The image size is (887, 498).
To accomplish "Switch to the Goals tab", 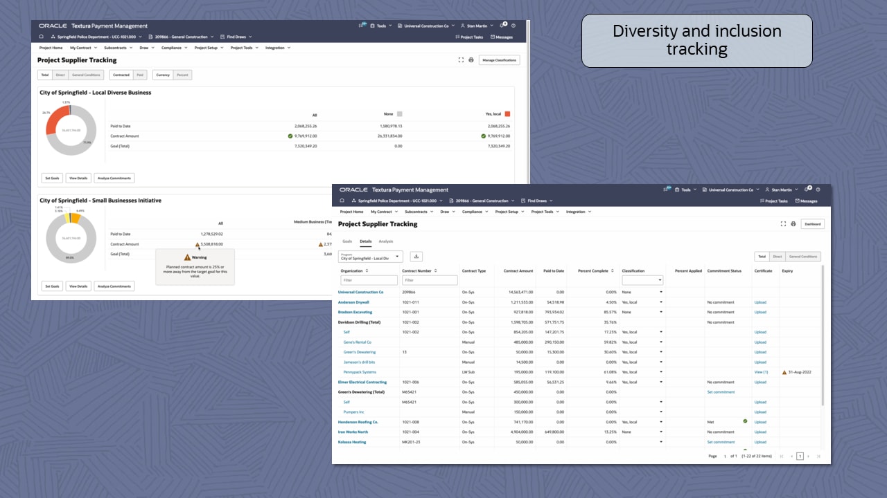I will point(347,241).
